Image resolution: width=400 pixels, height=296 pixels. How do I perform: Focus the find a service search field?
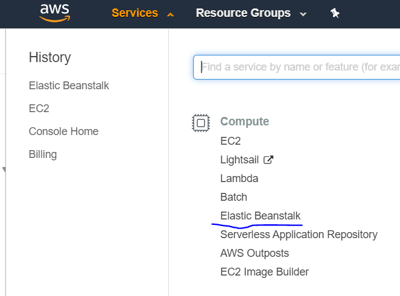296,67
